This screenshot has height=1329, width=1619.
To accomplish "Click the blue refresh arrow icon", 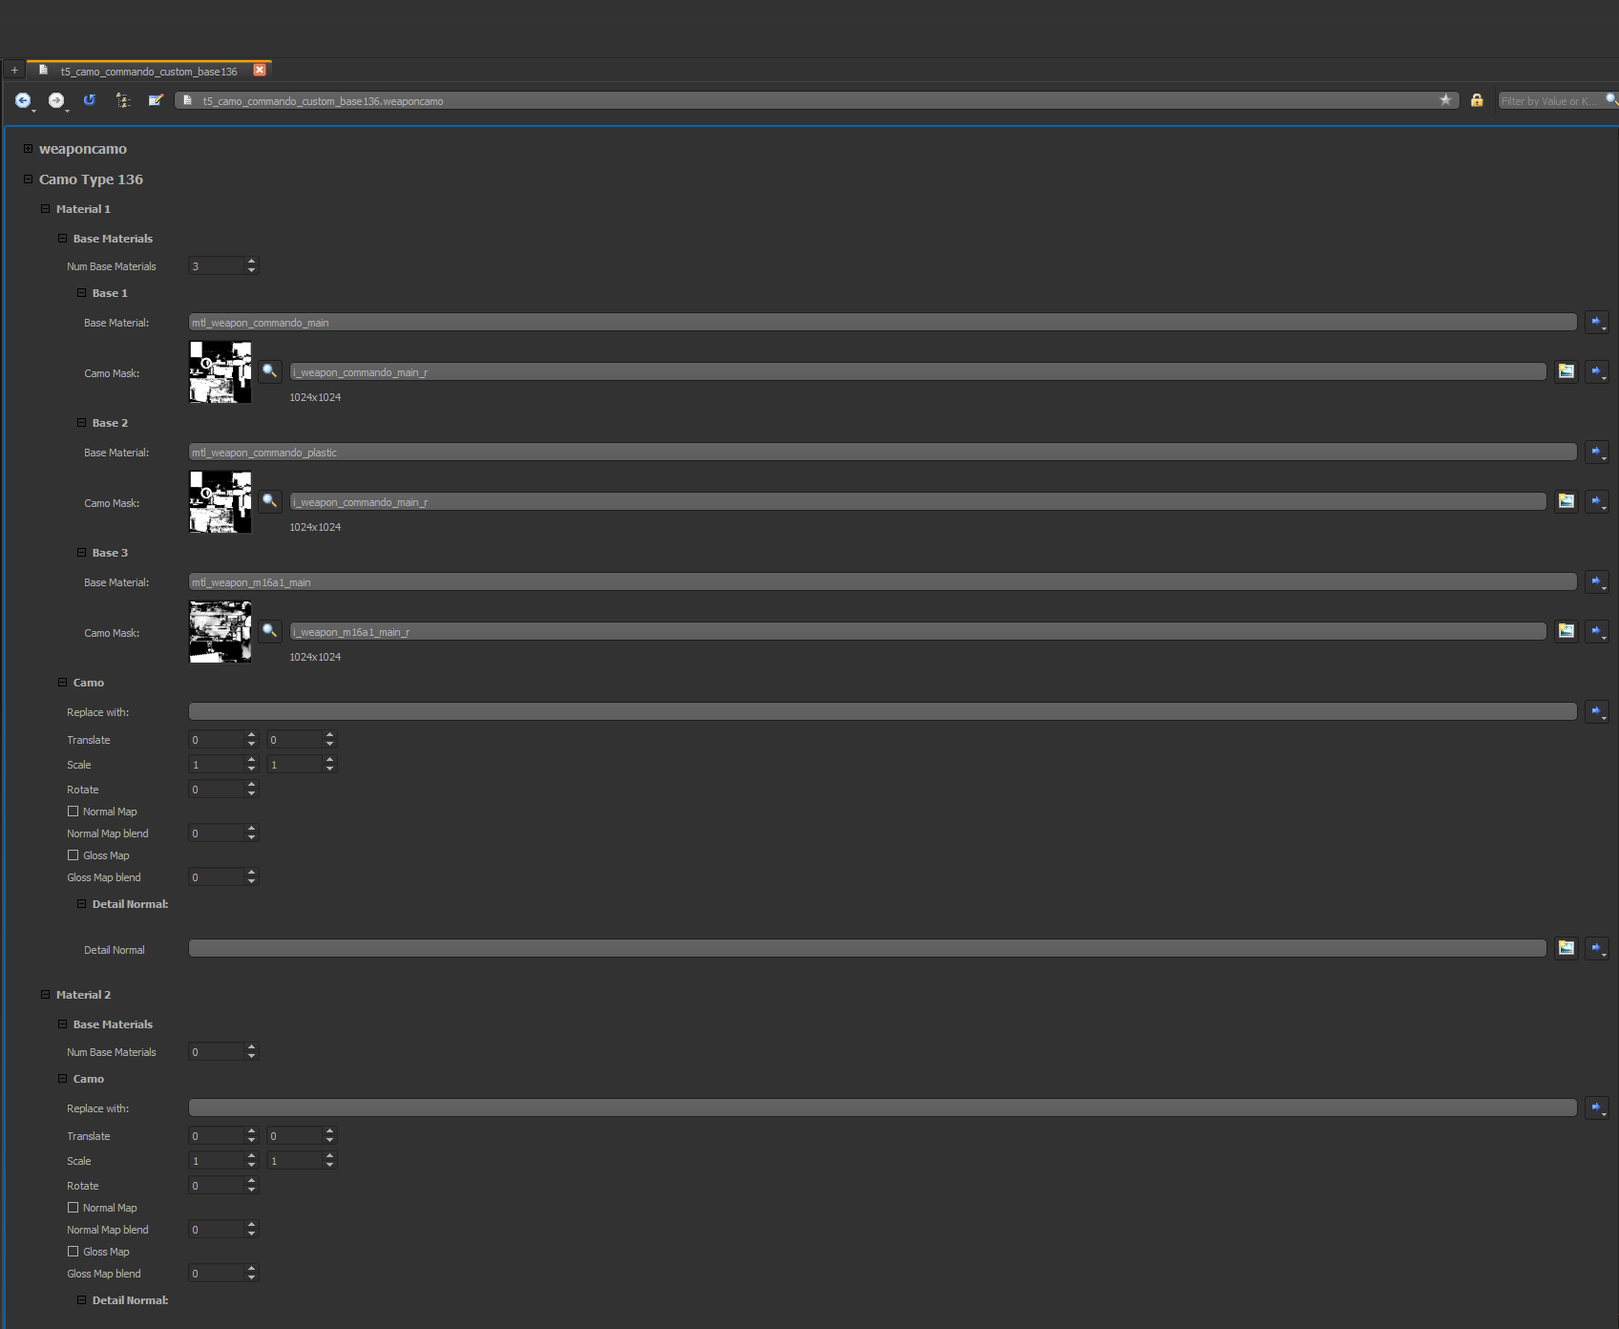I will (90, 100).
